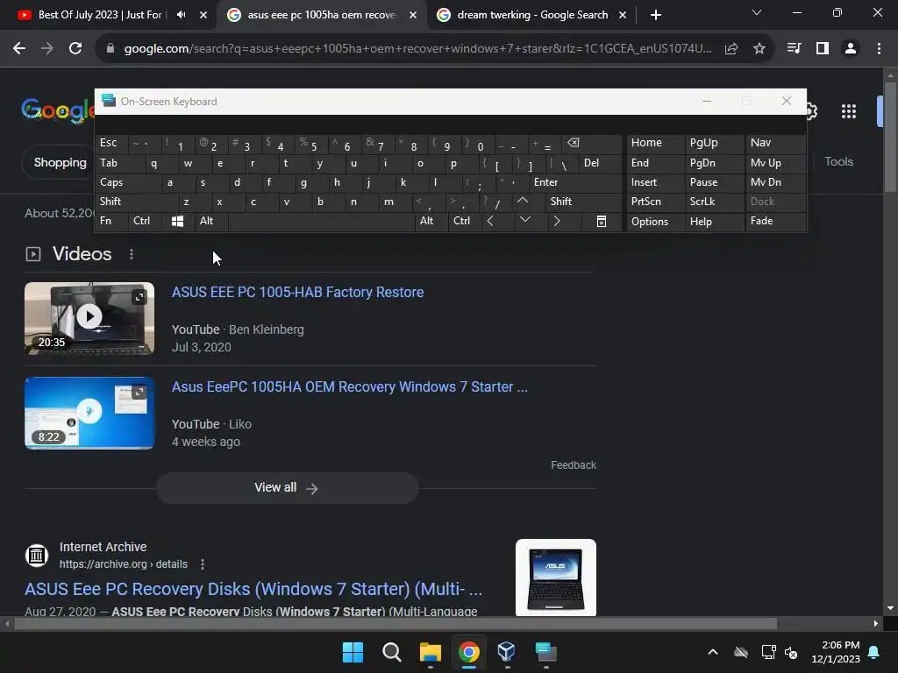Filter results by Shopping
898x673 pixels.
pos(61,162)
